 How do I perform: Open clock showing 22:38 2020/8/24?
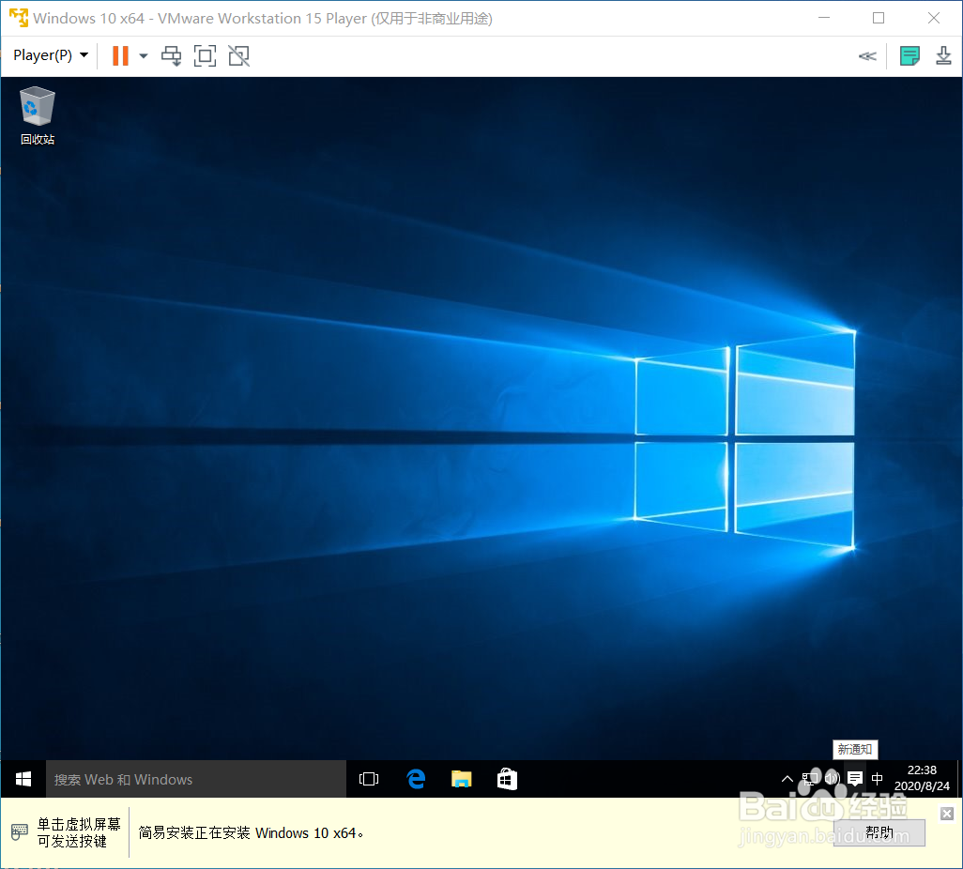pos(922,778)
